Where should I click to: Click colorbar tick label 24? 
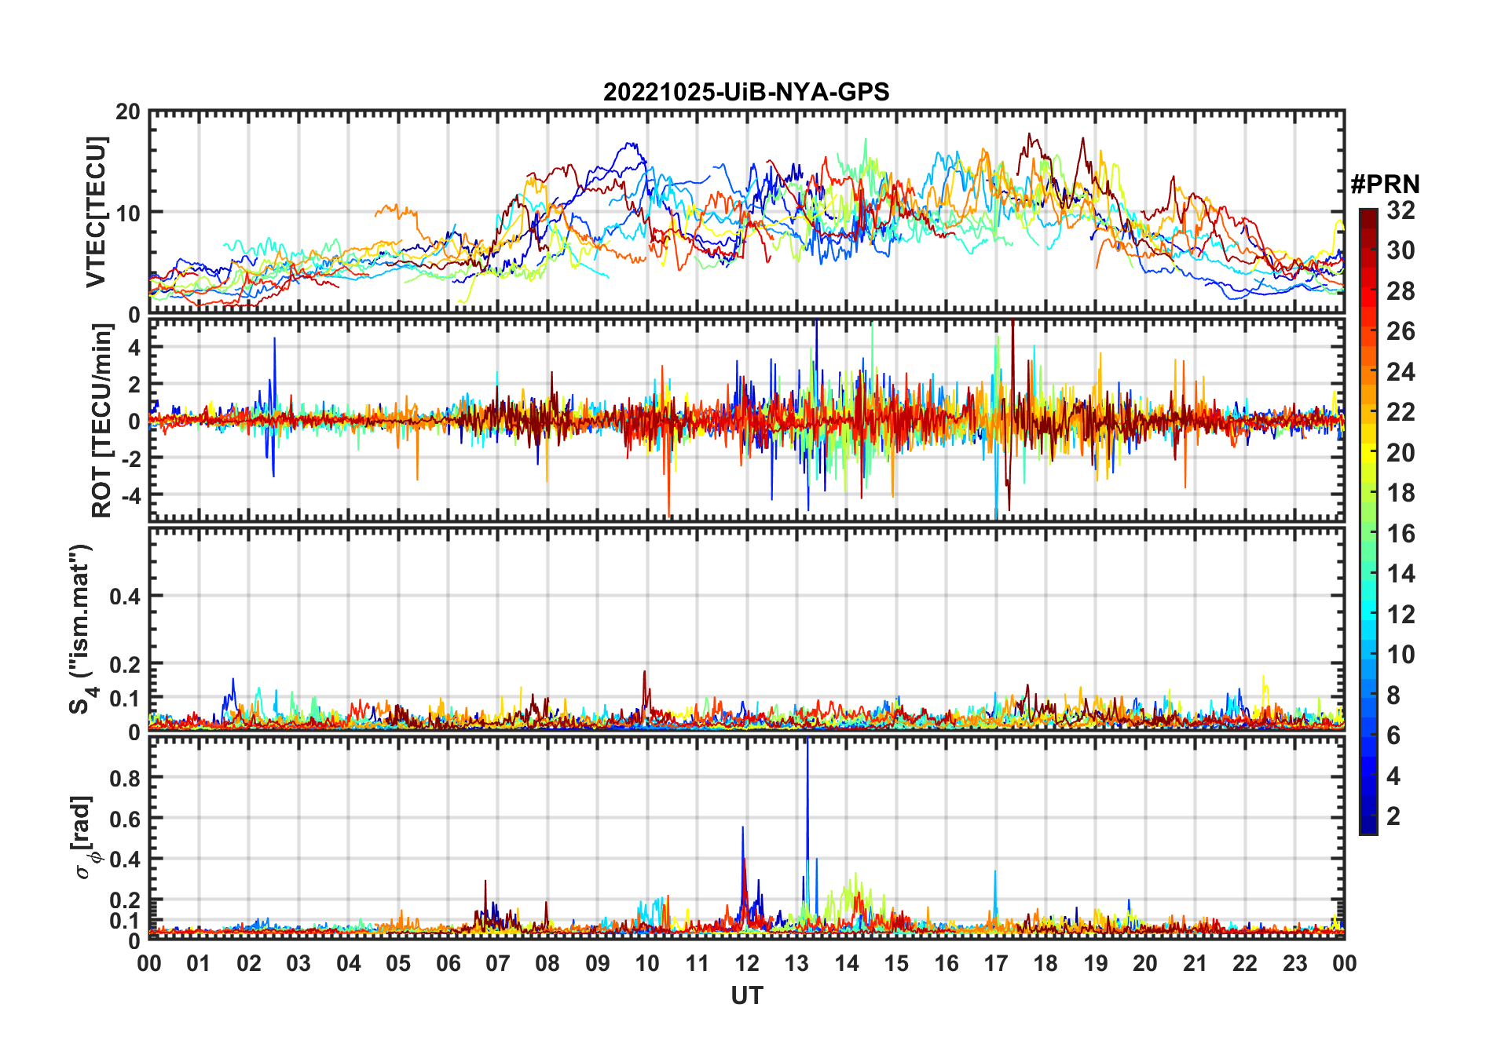click(1401, 372)
